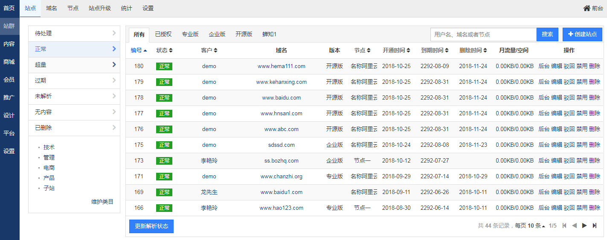607x240 pixels.
Task: Click 禁用 for site number 180
Action: coord(581,66)
